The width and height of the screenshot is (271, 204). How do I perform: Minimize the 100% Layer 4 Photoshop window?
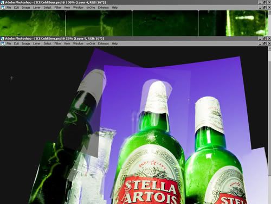(260, 2)
